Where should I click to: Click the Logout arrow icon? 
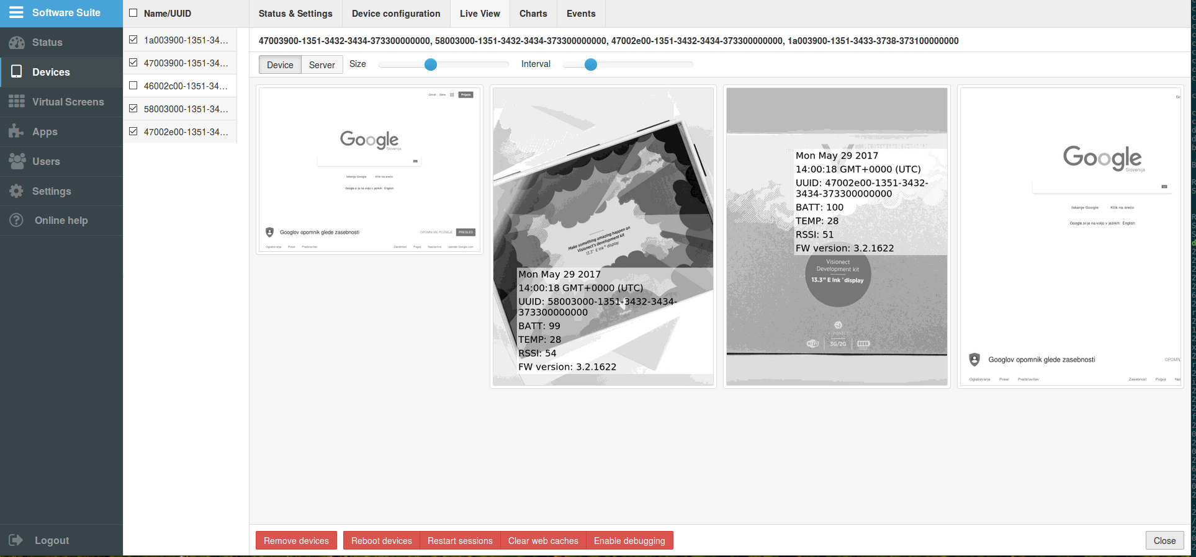(16, 540)
